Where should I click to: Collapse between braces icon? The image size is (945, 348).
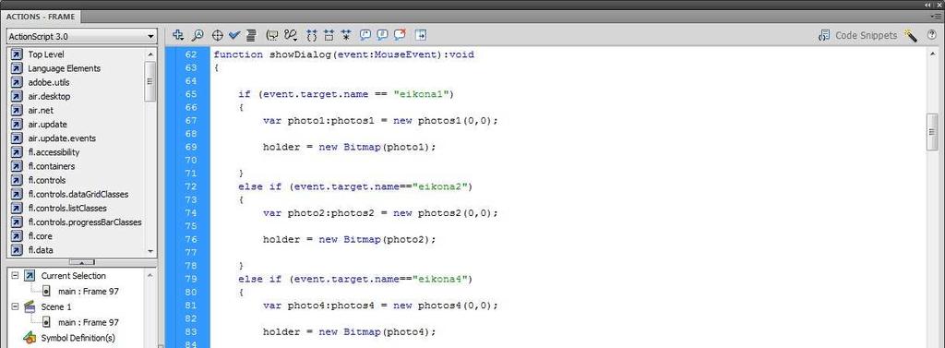coord(312,35)
